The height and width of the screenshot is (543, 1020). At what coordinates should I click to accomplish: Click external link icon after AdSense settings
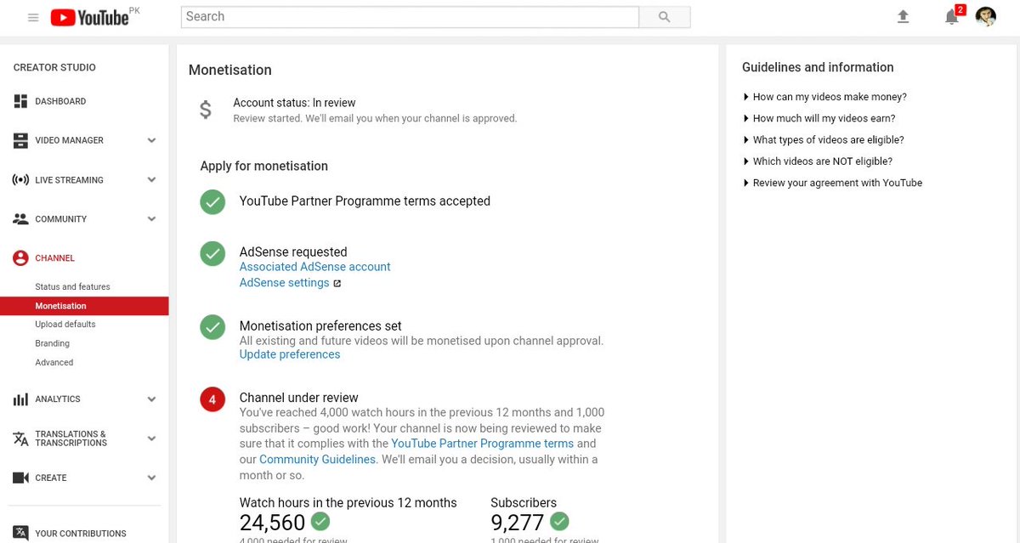click(337, 284)
